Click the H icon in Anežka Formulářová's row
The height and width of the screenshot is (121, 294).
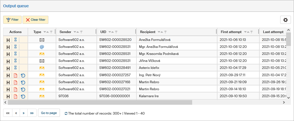(x=8, y=40)
